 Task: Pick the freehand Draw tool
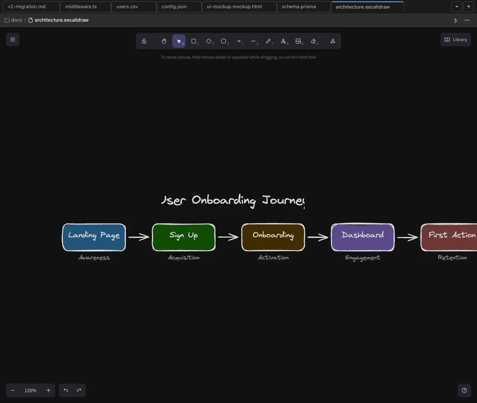coord(269,41)
